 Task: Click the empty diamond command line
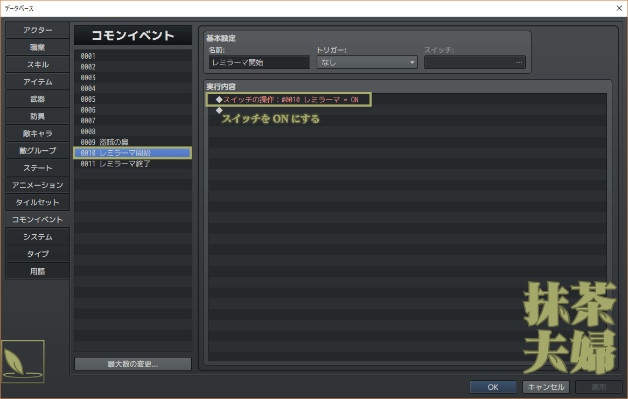coord(219,110)
